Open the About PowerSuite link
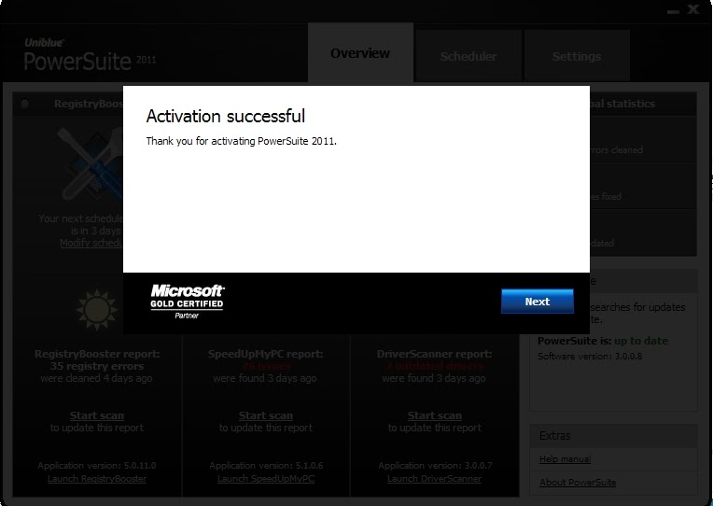Viewport: 713px width, 506px height. 578,482
